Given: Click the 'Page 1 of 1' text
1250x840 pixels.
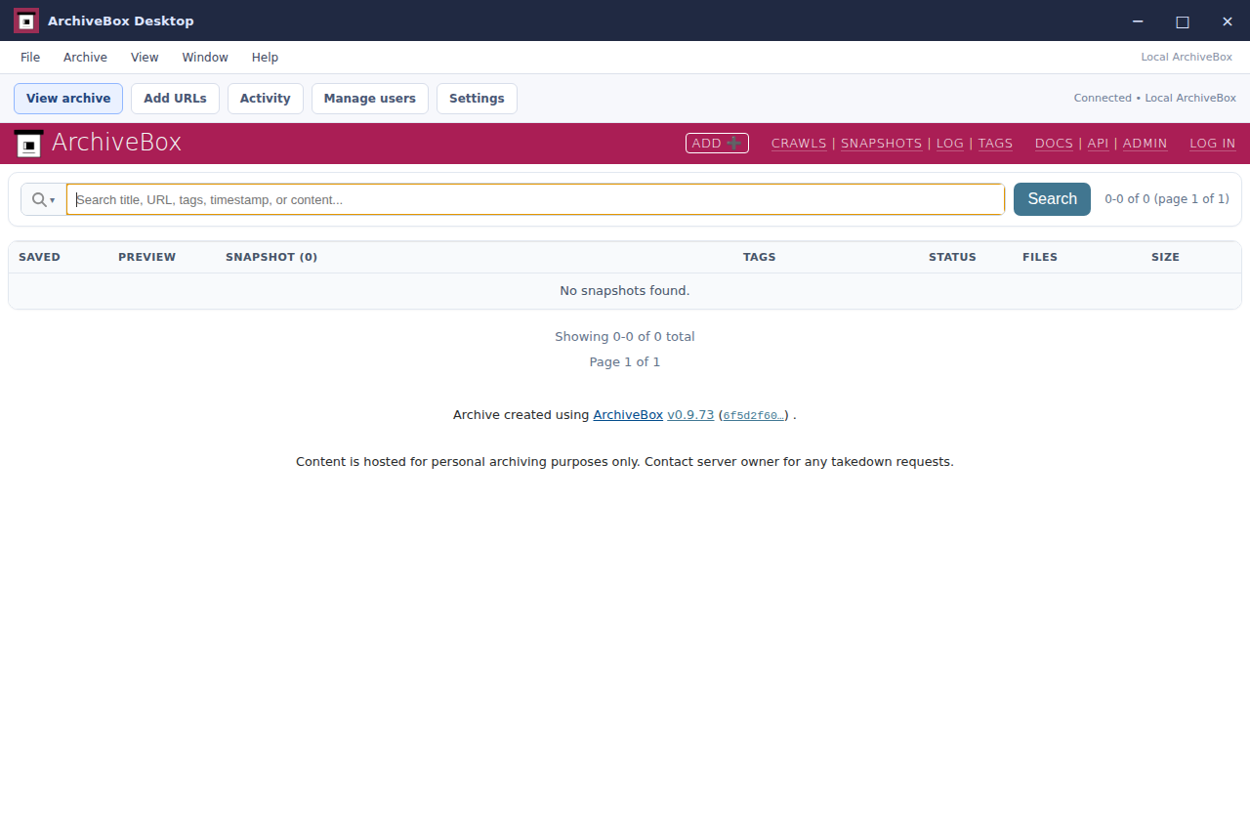Looking at the screenshot, I should 625,362.
